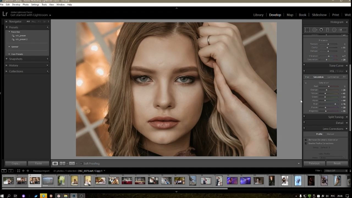Open the Photo menu
The height and width of the screenshot is (198, 352).
tap(26, 5)
